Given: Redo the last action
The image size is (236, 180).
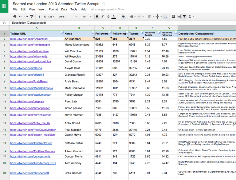Looking at the screenshot, I should [x=26, y=17].
